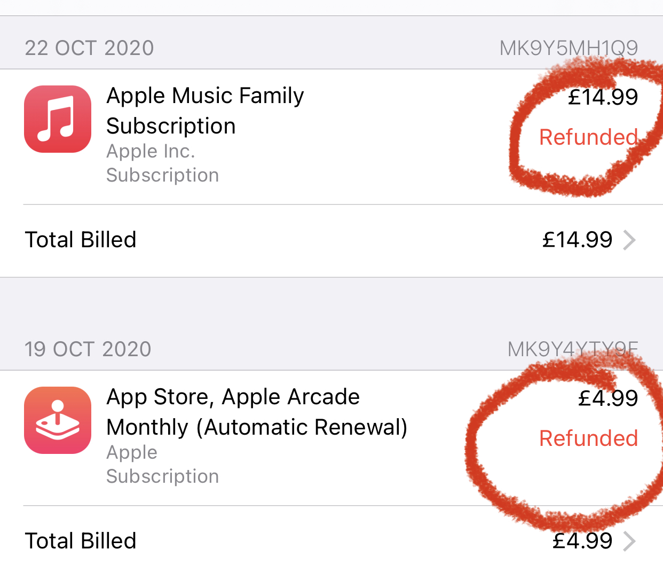Tap the £4.99 price for Apple Arcade
This screenshot has width=663, height=573.
[x=608, y=398]
